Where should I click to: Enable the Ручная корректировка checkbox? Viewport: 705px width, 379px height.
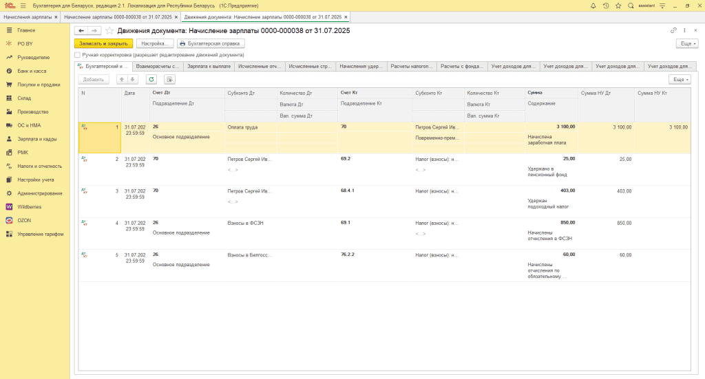coord(77,54)
